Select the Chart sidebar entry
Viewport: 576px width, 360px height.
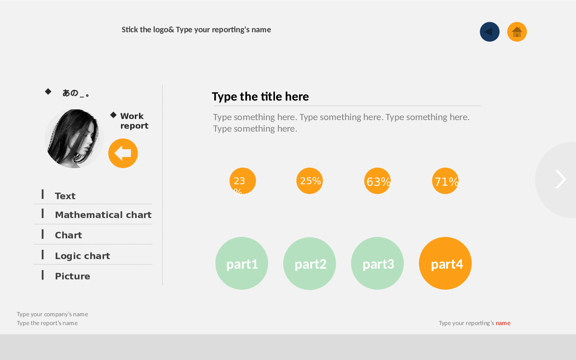(68, 235)
